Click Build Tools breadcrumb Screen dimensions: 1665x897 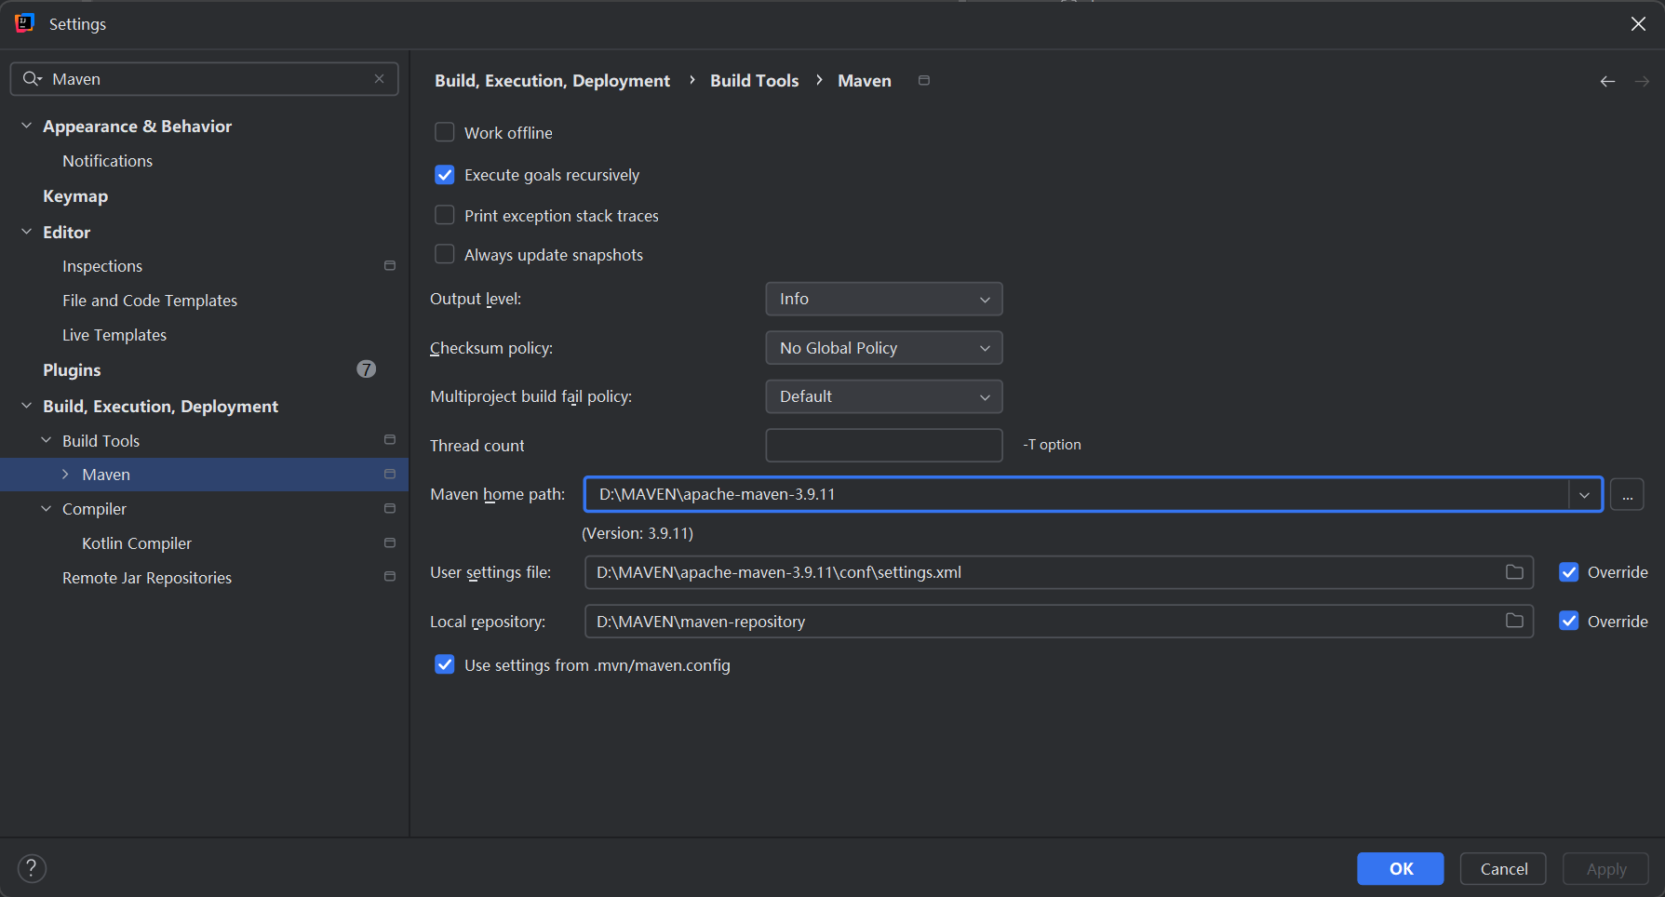755,81
